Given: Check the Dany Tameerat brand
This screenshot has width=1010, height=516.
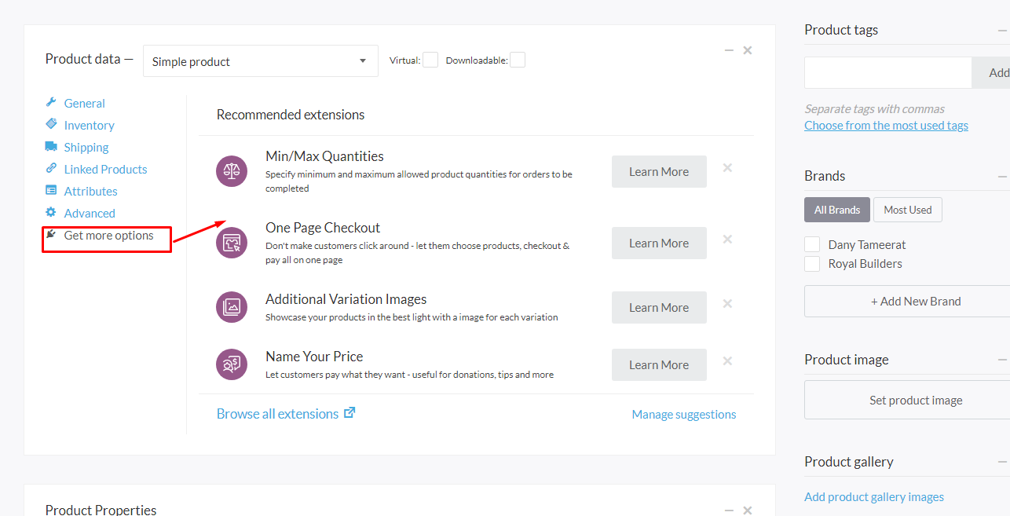Looking at the screenshot, I should coord(812,244).
